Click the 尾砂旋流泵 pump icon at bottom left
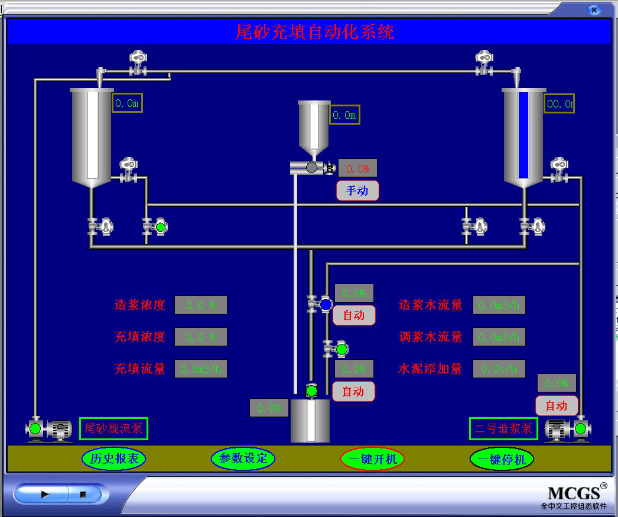This screenshot has width=618, height=517. [47, 429]
